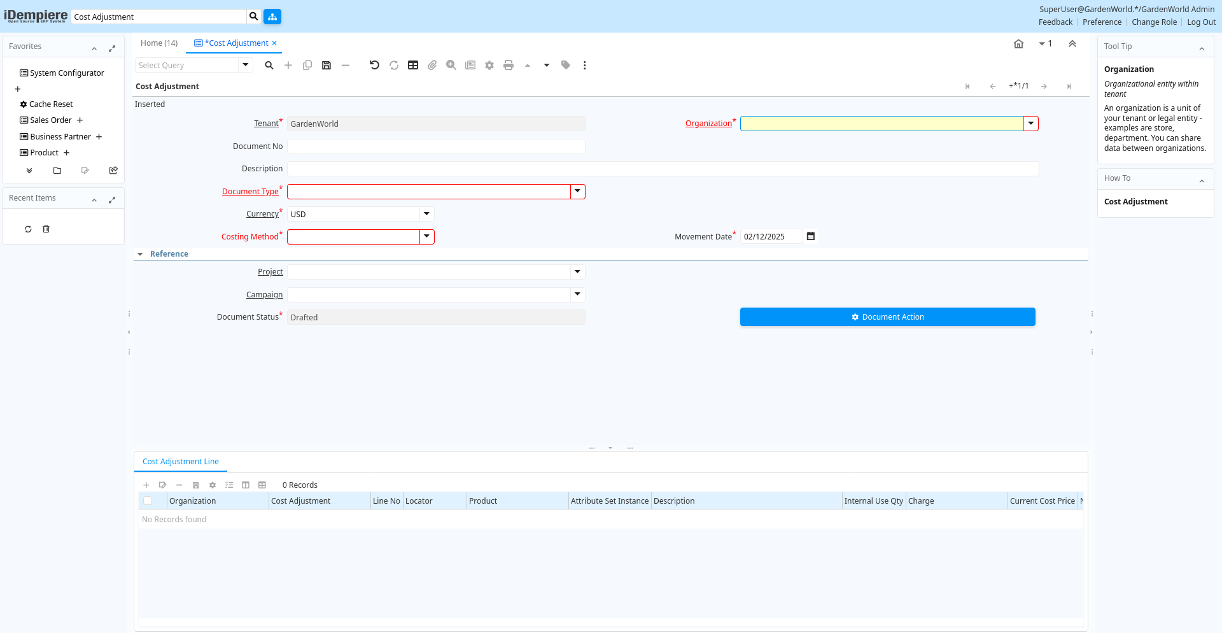Collapse the Favorites panel
The width and height of the screenshot is (1222, 633).
(94, 48)
